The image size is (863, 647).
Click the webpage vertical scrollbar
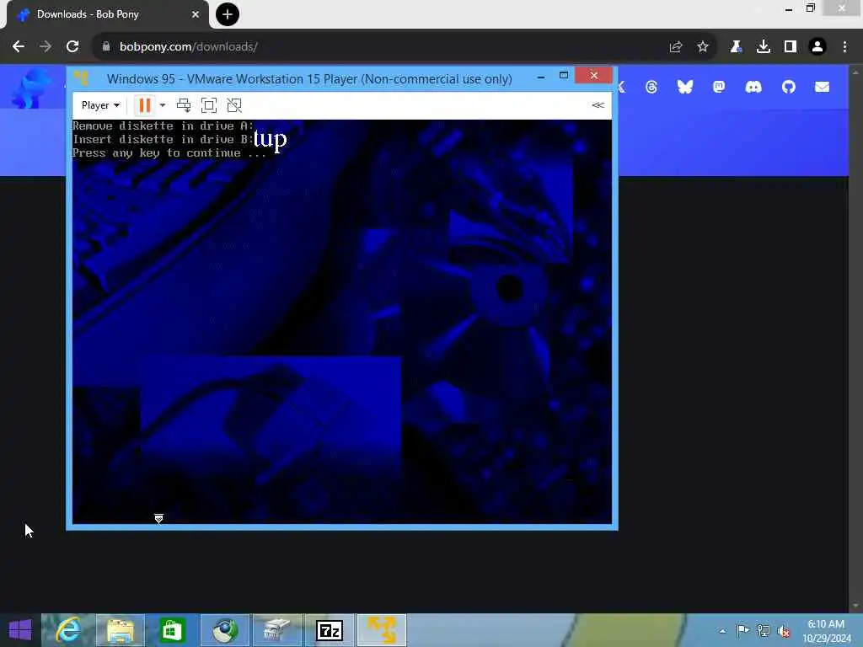click(x=855, y=339)
